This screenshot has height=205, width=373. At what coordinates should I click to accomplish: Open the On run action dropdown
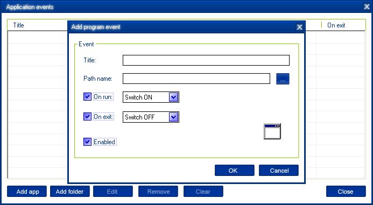point(174,97)
